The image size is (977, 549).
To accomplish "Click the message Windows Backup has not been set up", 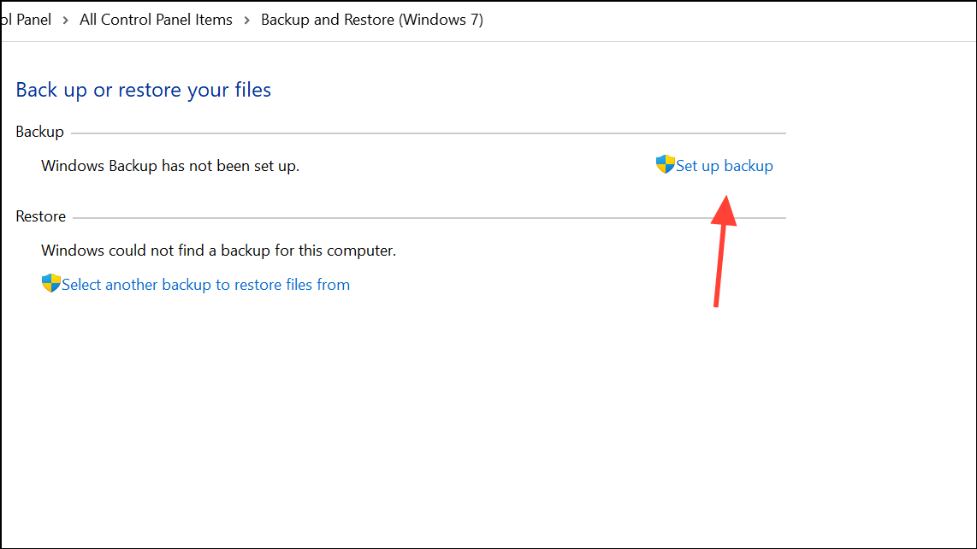I will click(x=169, y=165).
